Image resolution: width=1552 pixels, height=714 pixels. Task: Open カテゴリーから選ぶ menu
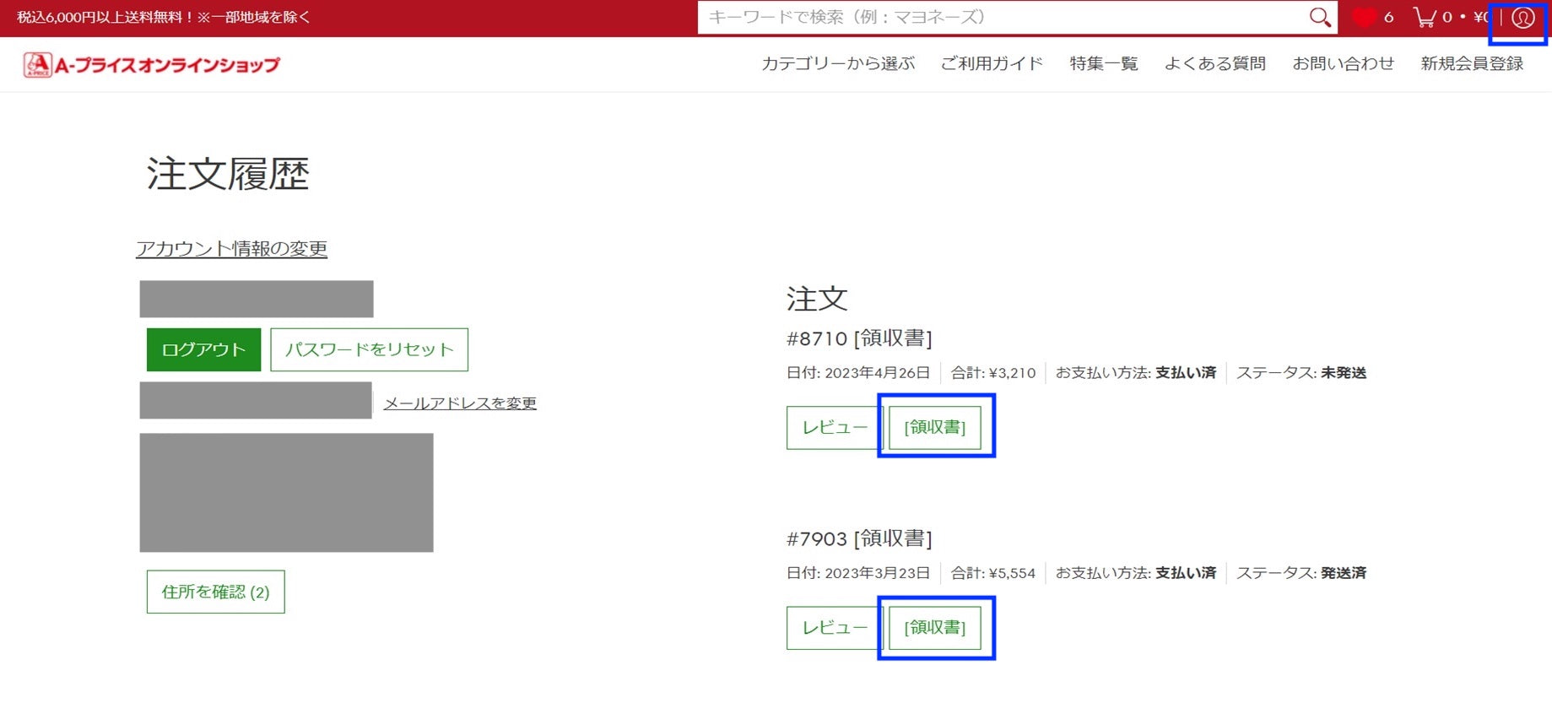838,64
